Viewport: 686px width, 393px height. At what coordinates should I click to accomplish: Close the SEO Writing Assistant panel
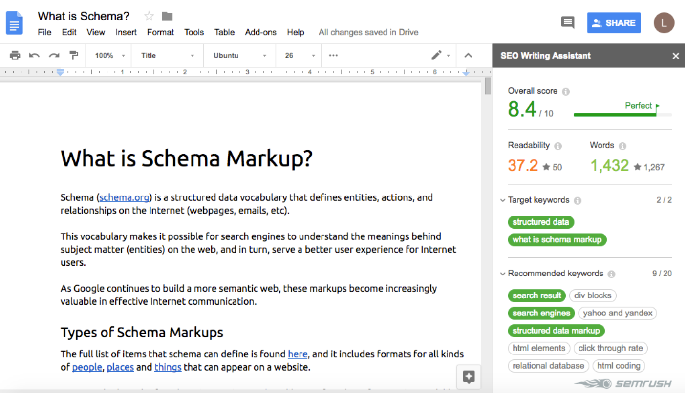coord(676,56)
